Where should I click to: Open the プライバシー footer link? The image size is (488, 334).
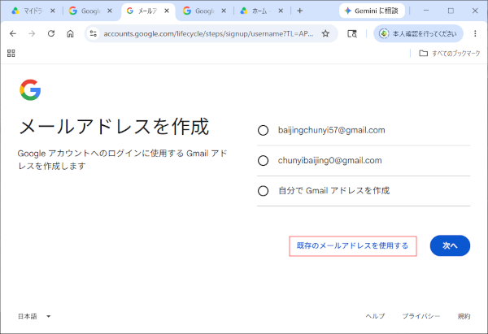(421, 316)
